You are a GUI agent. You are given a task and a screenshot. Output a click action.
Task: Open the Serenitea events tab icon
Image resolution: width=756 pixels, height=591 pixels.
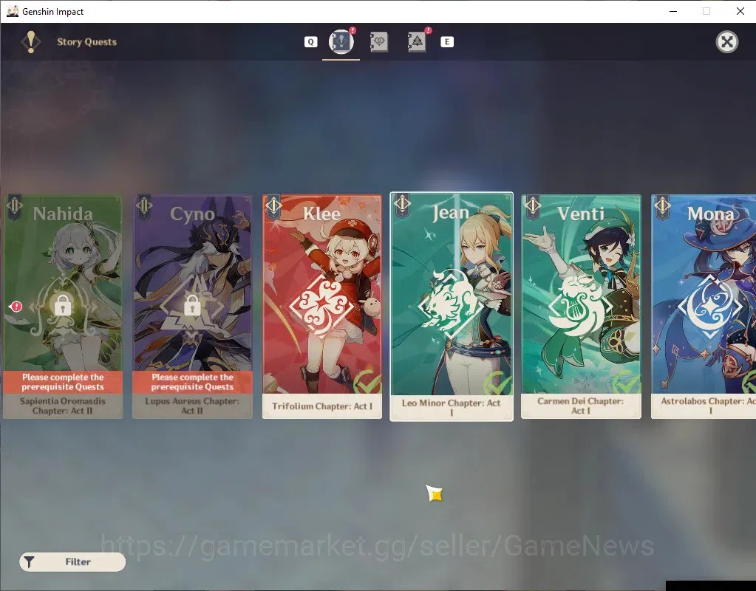click(x=417, y=42)
